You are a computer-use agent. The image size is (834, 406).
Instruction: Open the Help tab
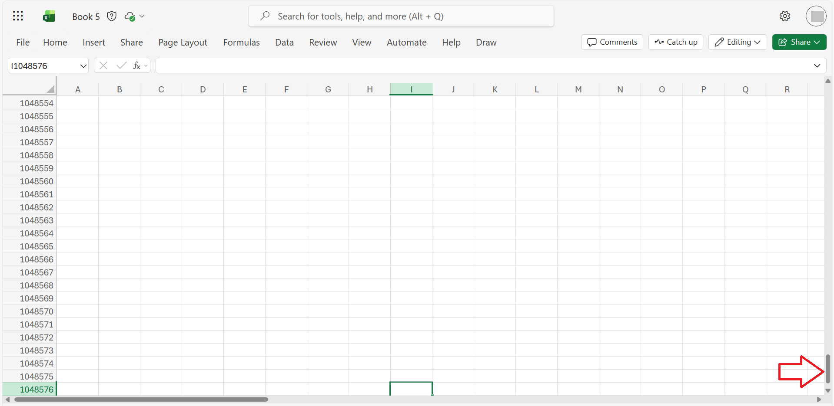(451, 43)
